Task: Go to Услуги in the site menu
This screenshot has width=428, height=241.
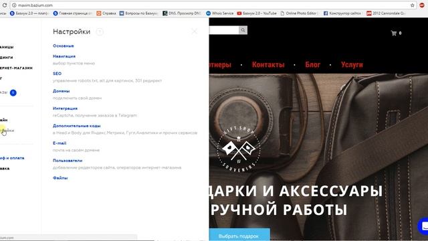Action: pyautogui.click(x=352, y=65)
